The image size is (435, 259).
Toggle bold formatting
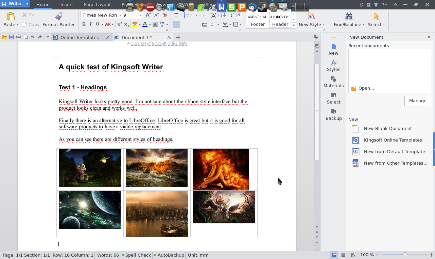tap(84, 24)
